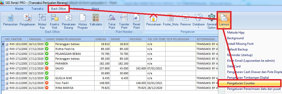Choose Reminder (startup) entry
The width and height of the screenshot is (282, 94).
240,55
